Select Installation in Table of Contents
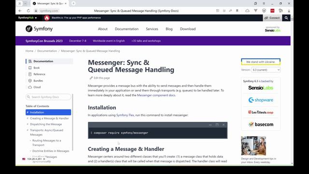Image resolution: width=309 pixels, height=174 pixels. [x=48, y=112]
